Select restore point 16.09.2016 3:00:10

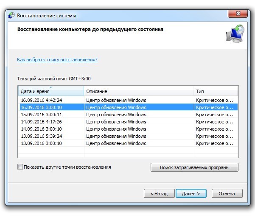click(41, 107)
